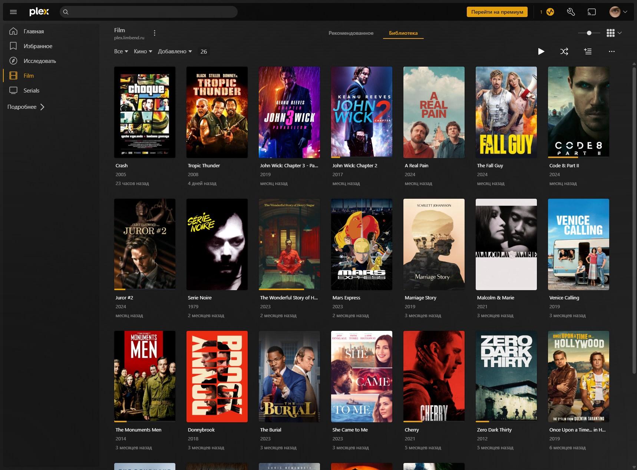
Task: Click the add to playlist icon
Action: tap(588, 51)
